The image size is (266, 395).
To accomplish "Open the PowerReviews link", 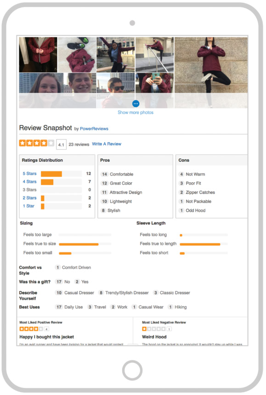I will pyautogui.click(x=94, y=129).
